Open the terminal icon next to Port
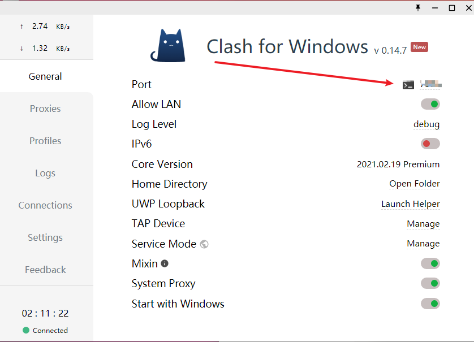The image size is (474, 342). pos(408,84)
